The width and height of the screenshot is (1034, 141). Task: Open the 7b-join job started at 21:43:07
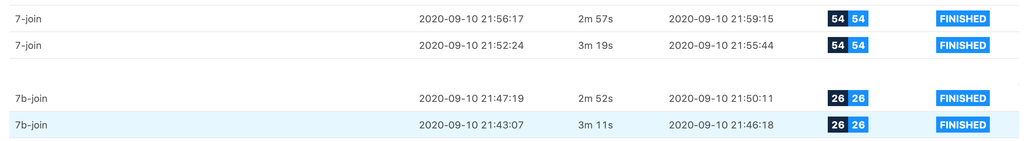pos(31,125)
